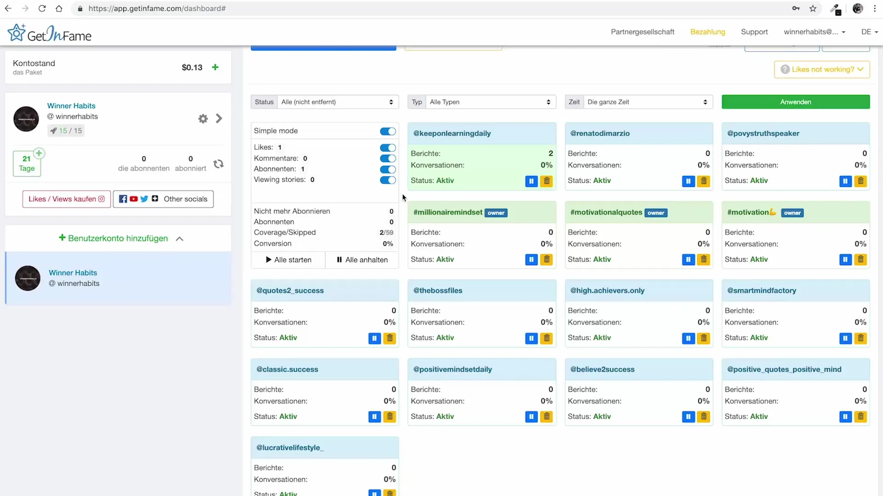Click the 21 Tage remaining box

pos(27,163)
